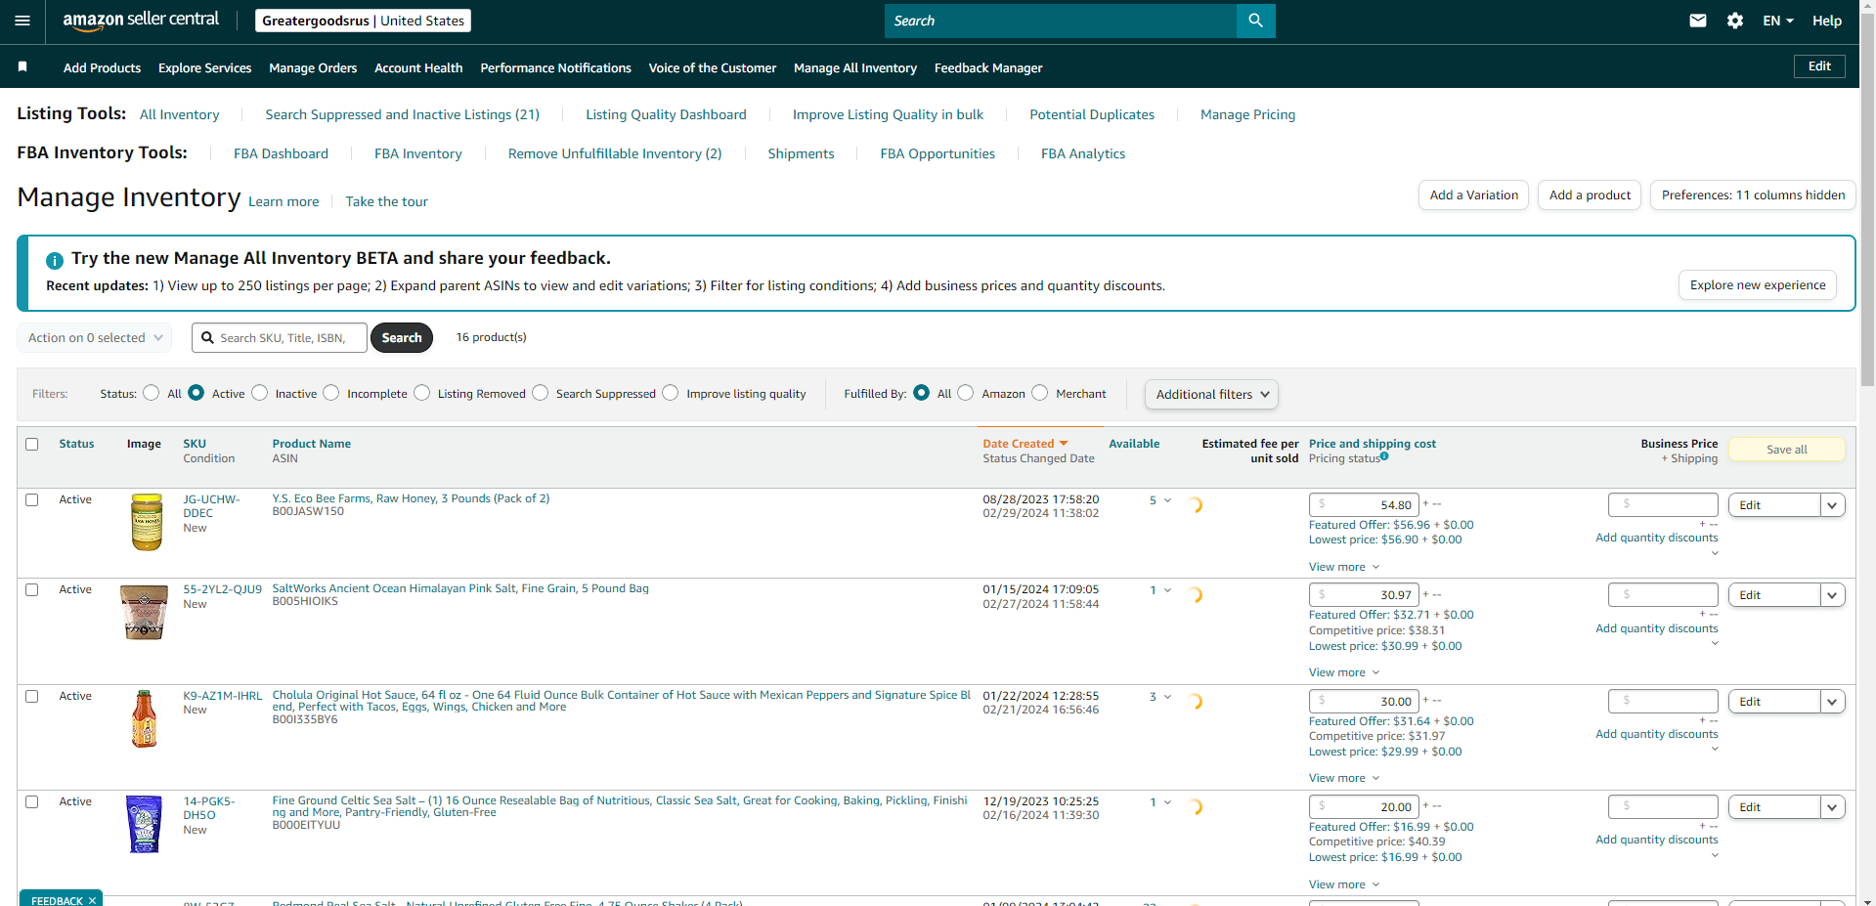This screenshot has height=906, width=1876.
Task: Open Feedback Manager menu item
Action: [x=988, y=67]
